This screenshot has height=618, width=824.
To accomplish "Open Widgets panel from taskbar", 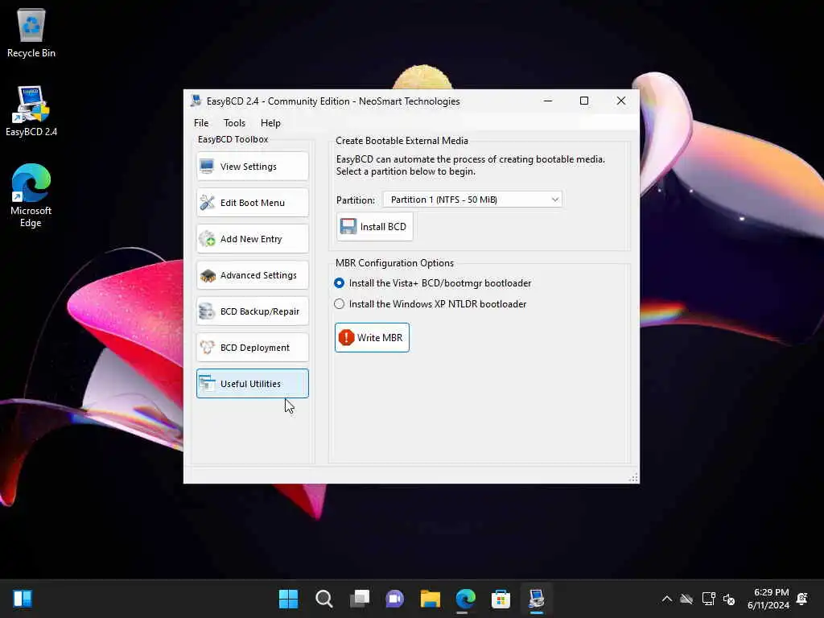I will (x=23, y=599).
